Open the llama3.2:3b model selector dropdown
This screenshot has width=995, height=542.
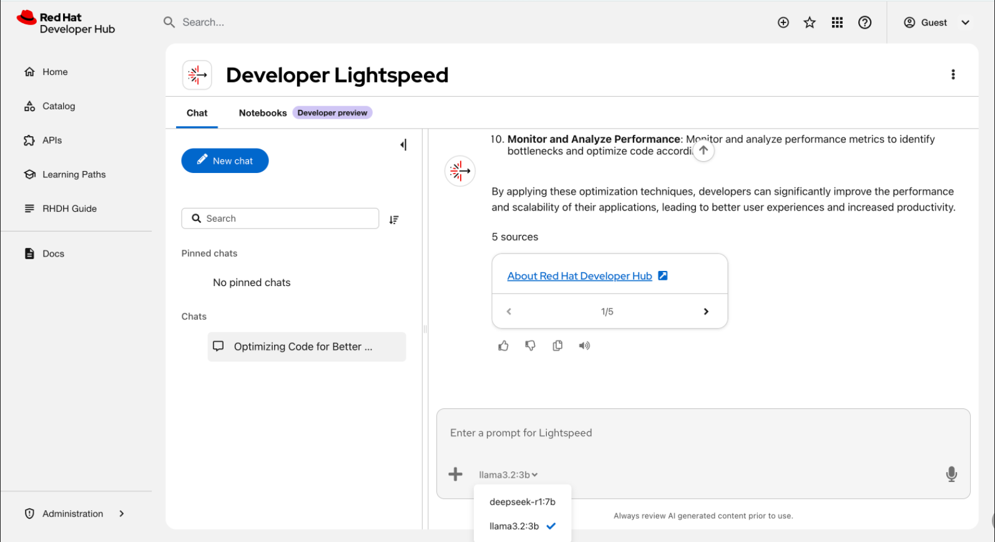point(508,475)
